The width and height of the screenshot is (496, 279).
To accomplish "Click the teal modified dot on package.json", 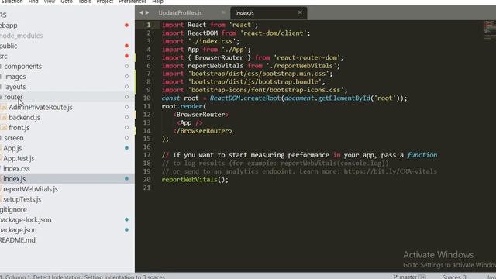I will tap(126, 229).
